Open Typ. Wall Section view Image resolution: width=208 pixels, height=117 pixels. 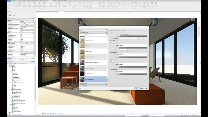[x=17, y=97]
